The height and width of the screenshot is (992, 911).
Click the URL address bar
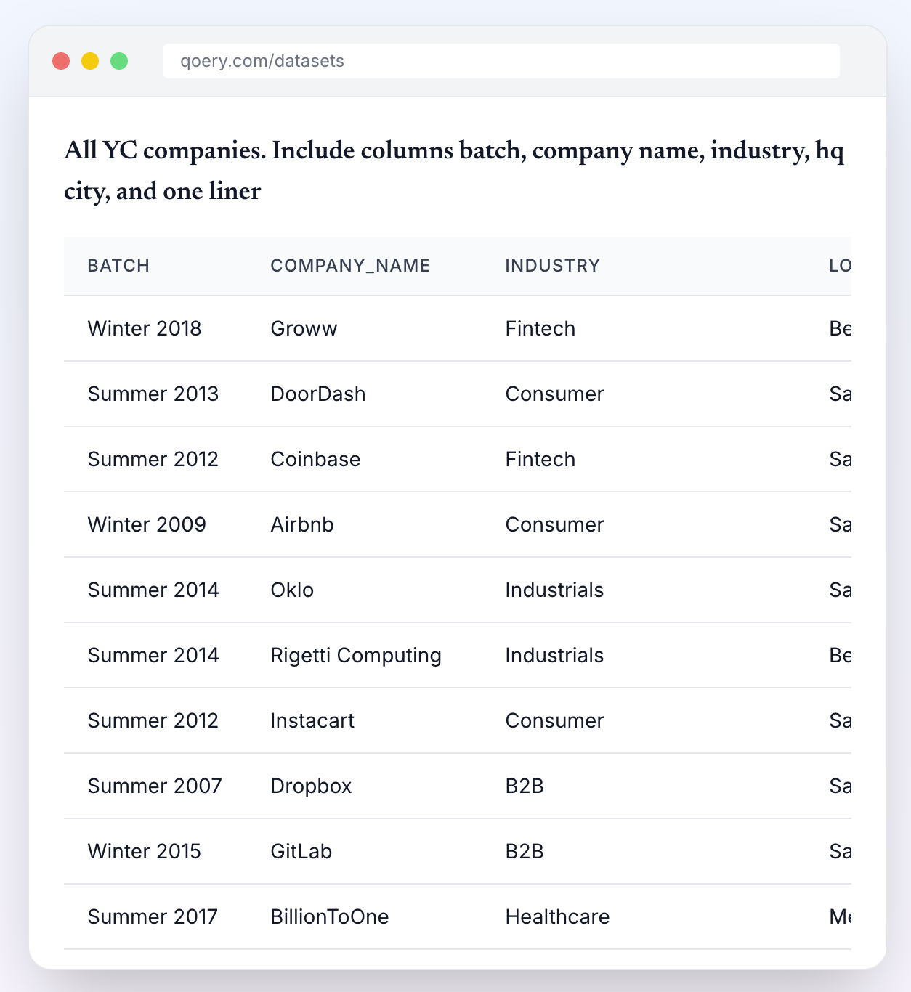click(x=501, y=61)
